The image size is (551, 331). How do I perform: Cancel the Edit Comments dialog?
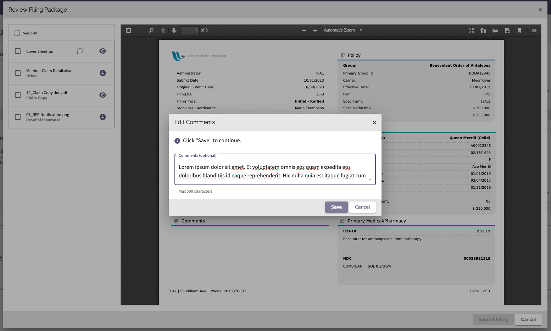point(362,207)
